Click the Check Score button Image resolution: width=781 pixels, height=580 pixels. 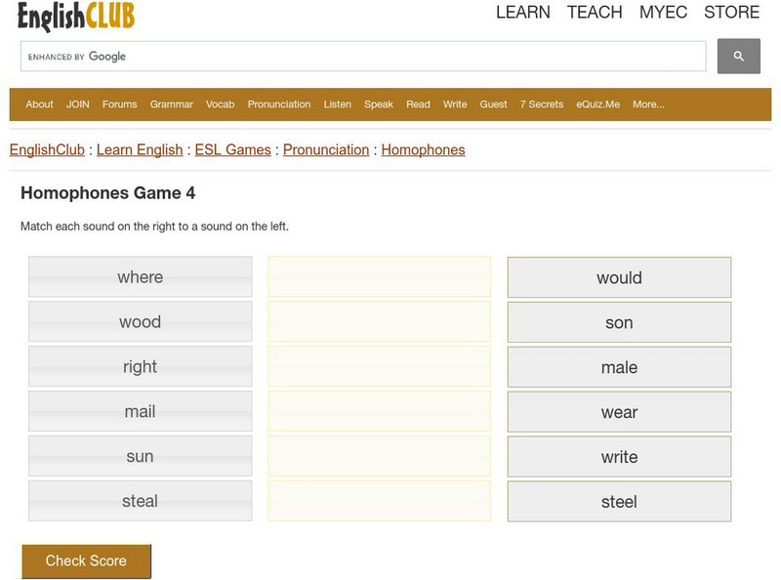[86, 561]
